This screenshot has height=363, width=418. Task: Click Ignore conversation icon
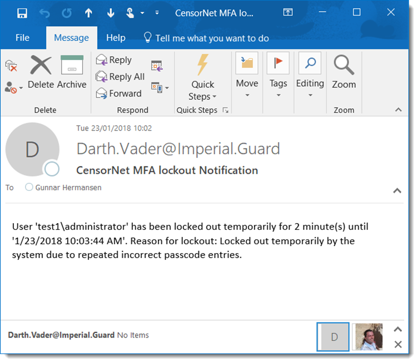click(x=11, y=66)
